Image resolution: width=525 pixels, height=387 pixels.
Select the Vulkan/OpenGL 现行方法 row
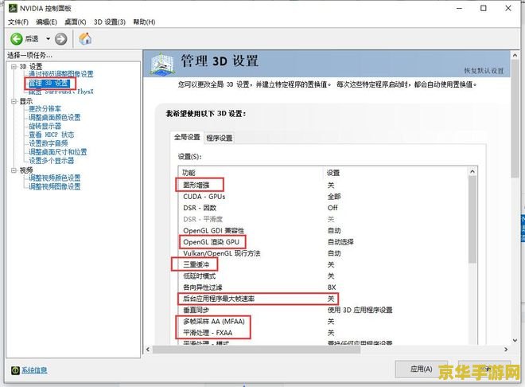pyautogui.click(x=323, y=253)
